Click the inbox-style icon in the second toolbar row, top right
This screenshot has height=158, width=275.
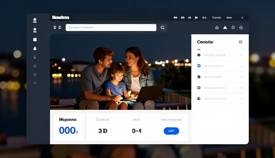tap(217, 27)
